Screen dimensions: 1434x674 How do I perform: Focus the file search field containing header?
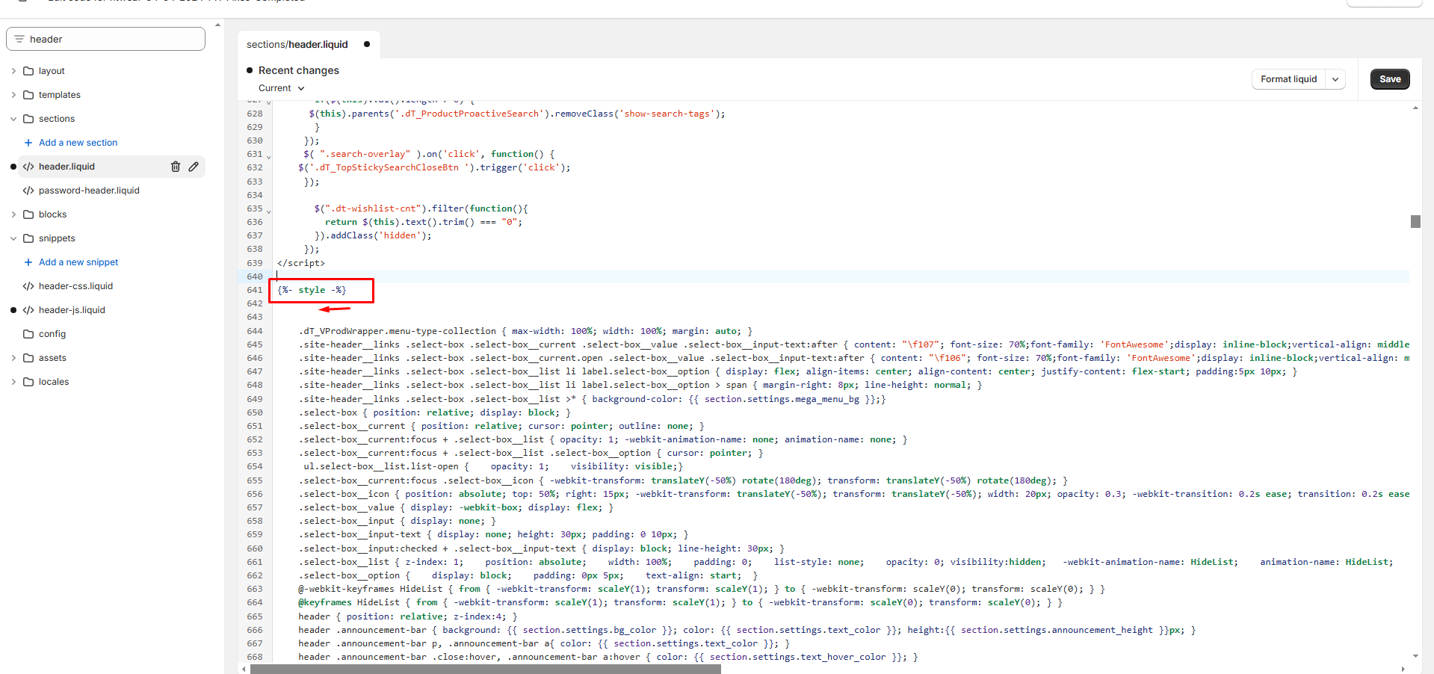(105, 39)
